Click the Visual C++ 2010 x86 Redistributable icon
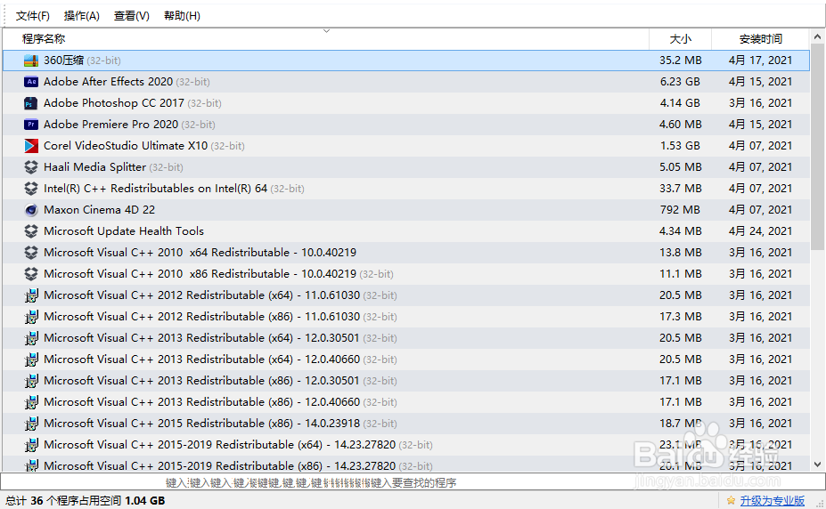This screenshot has height=509, width=826. click(x=31, y=274)
